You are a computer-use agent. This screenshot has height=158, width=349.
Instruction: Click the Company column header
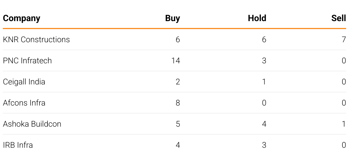click(21, 18)
